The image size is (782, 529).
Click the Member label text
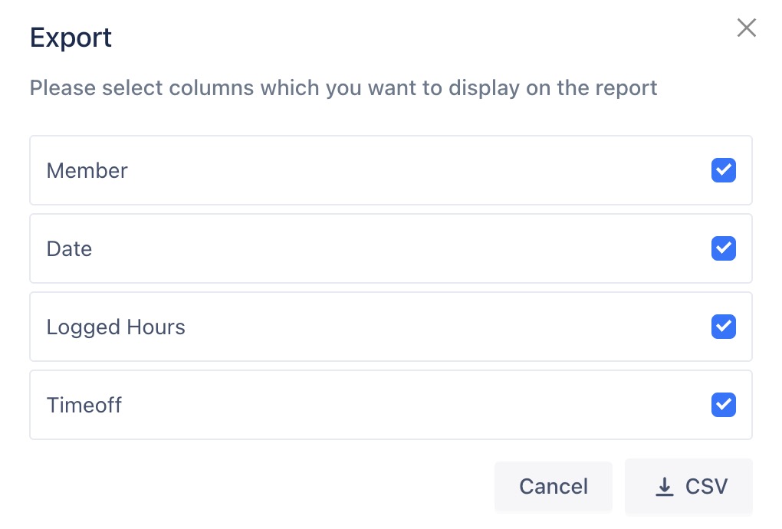point(87,170)
